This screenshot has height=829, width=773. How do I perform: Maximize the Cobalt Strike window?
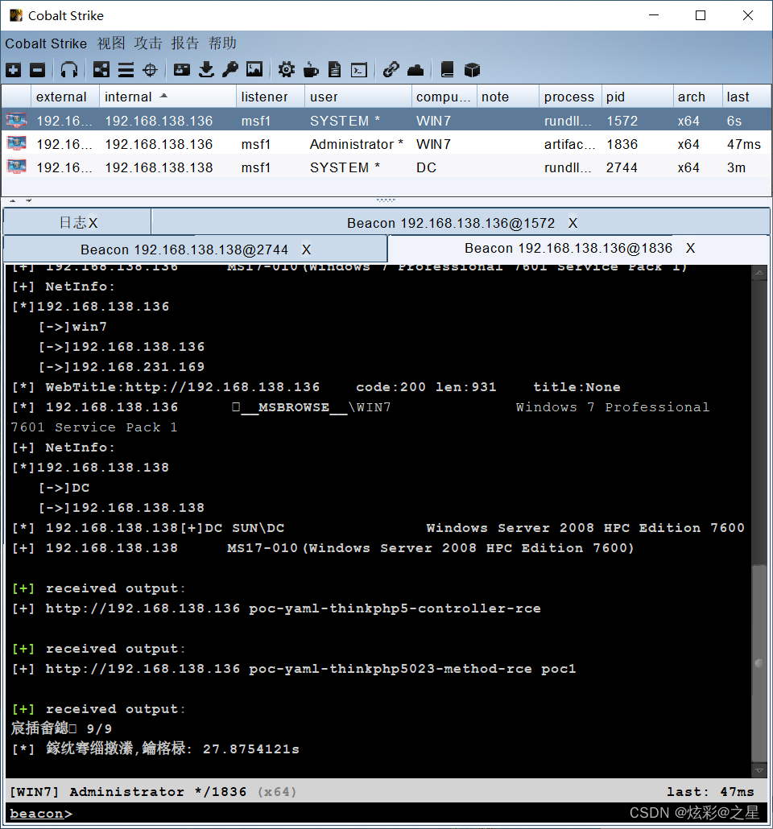pos(701,15)
